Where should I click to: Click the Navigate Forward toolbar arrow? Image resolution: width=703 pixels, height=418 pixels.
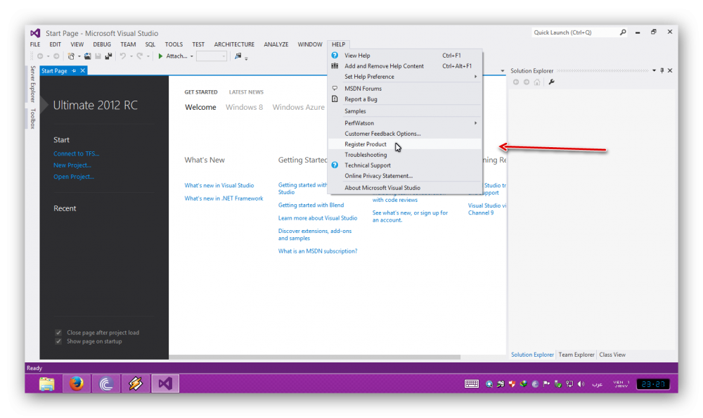point(56,56)
